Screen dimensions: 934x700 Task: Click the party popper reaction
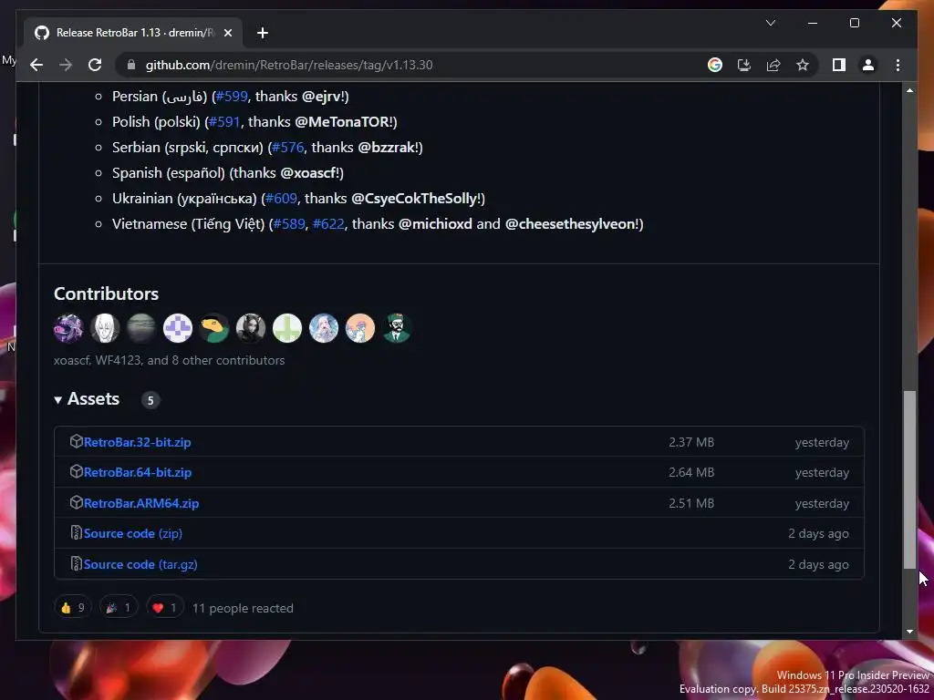click(x=119, y=608)
